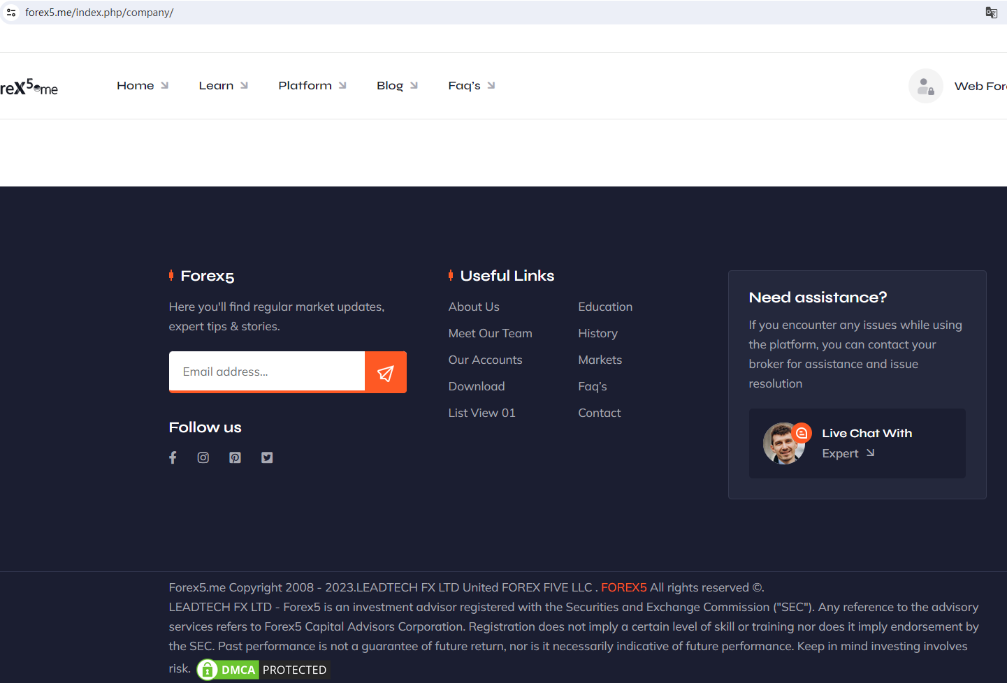This screenshot has width=1007, height=683.
Task: Open the Meet Our Team link
Action: [x=491, y=333]
